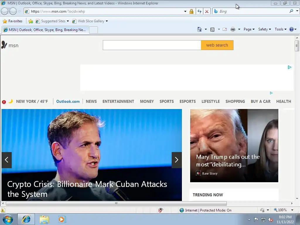The image size is (300, 225).
Task: Open Favorites star button
Action: point(13,21)
